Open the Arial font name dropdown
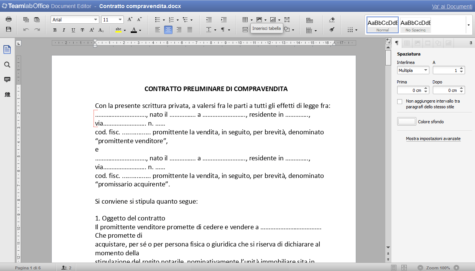475x271 pixels. pyautogui.click(x=96, y=20)
